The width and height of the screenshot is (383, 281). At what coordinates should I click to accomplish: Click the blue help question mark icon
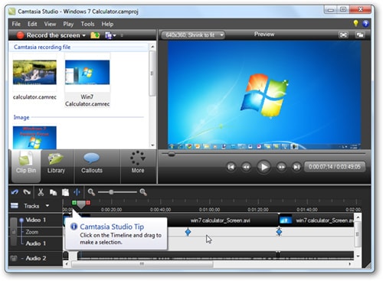365,24
